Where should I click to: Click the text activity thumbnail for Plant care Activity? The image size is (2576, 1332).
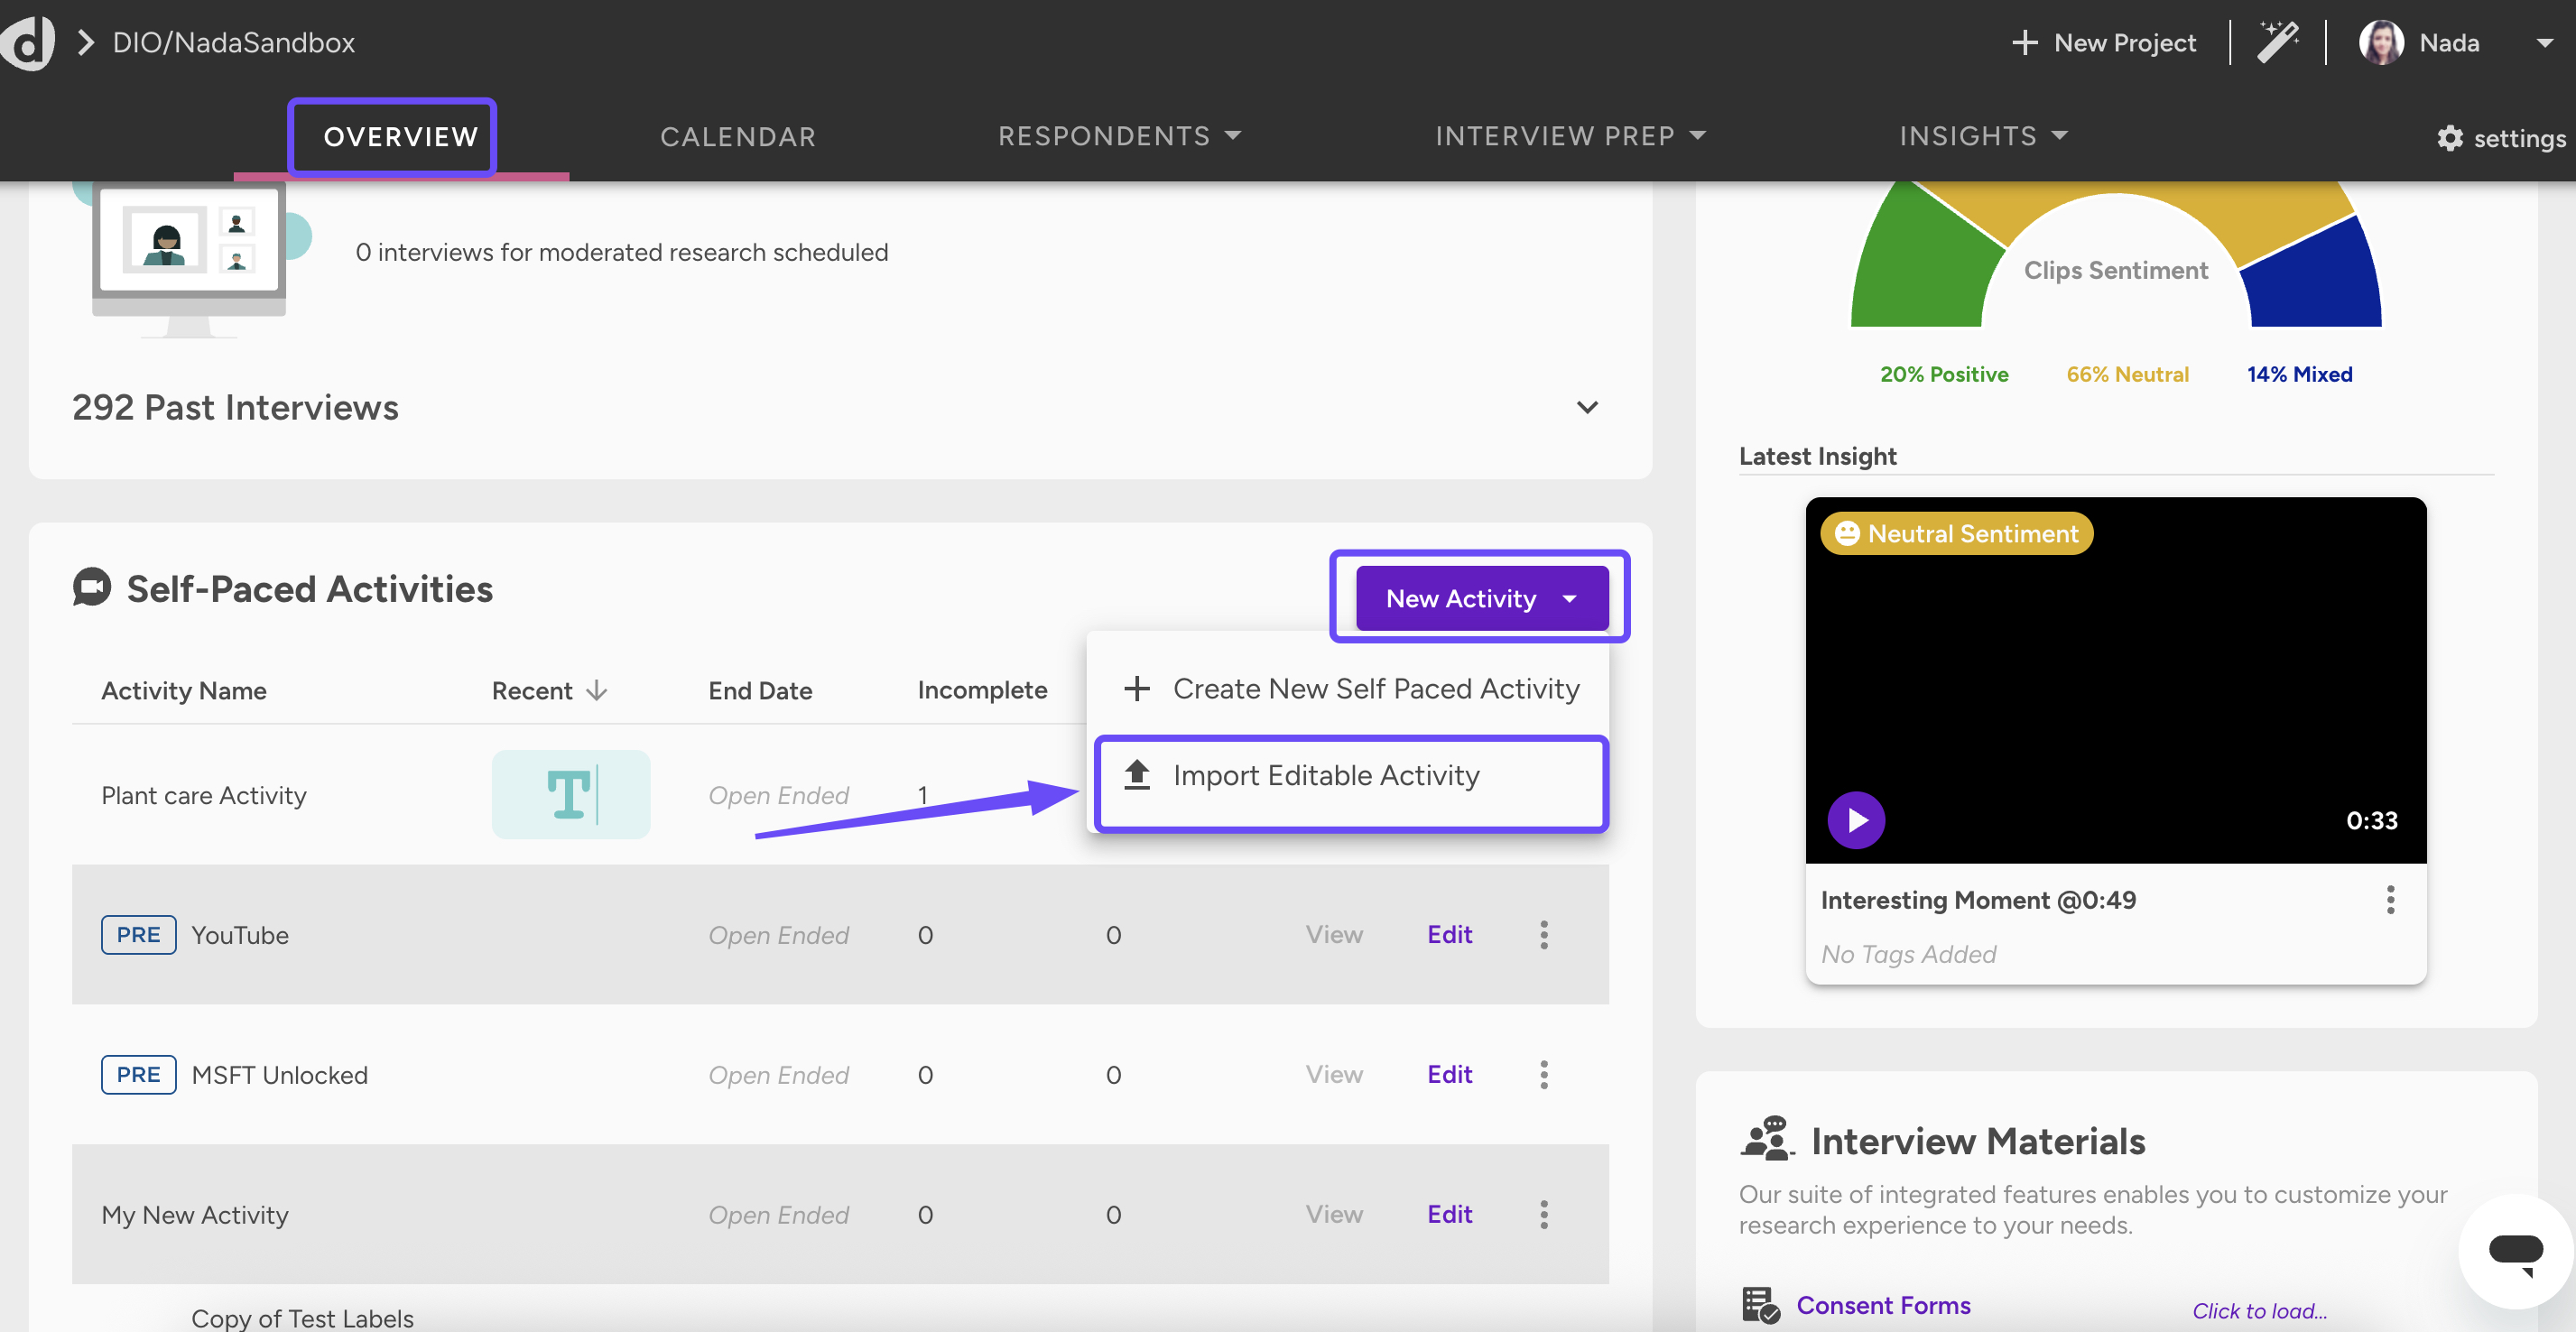tap(571, 794)
